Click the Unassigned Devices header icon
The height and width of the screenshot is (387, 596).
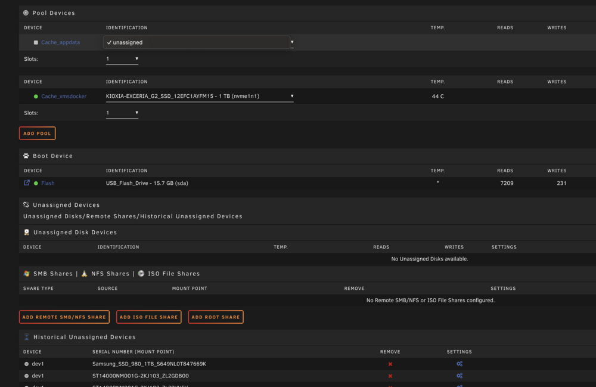pos(26,205)
